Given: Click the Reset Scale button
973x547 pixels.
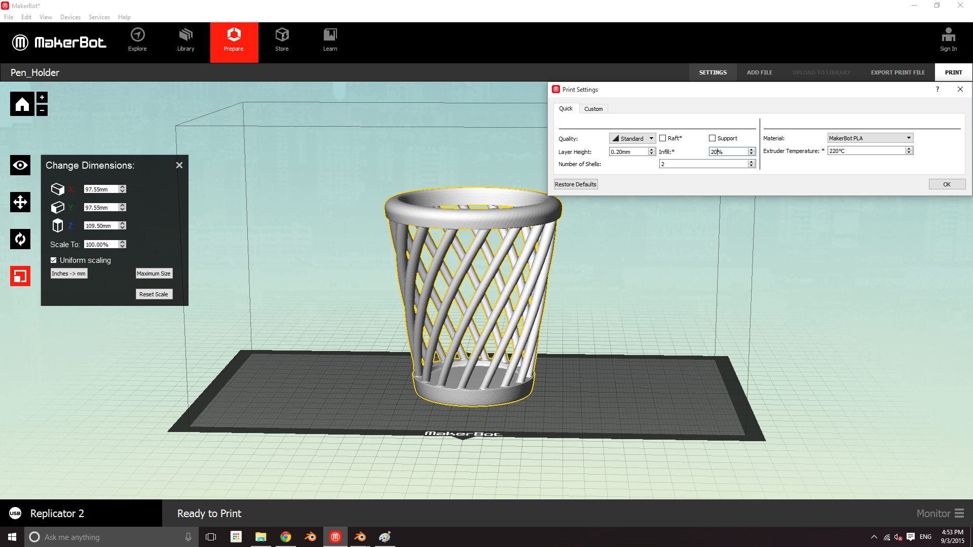Looking at the screenshot, I should (154, 294).
